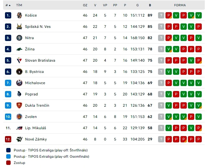Sort standings by the B points column
The image size is (207, 168).
pos(150,5)
